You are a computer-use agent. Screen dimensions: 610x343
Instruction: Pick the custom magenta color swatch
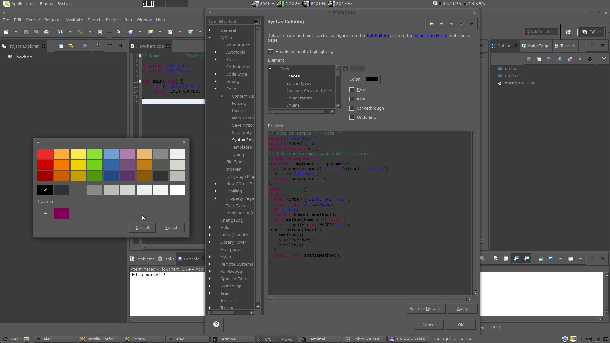click(62, 213)
